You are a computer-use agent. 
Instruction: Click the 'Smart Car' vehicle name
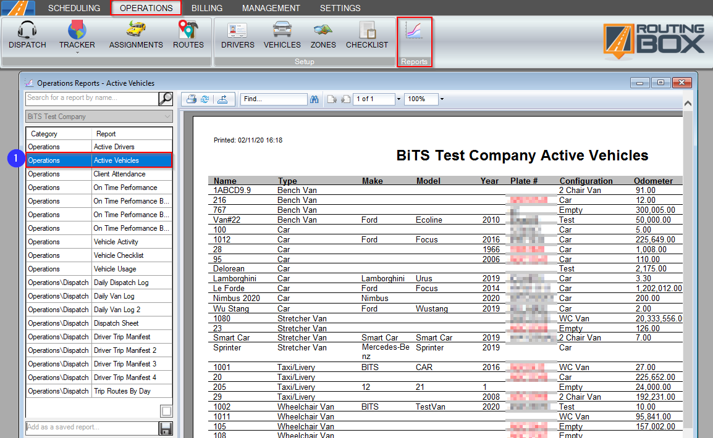click(x=232, y=337)
